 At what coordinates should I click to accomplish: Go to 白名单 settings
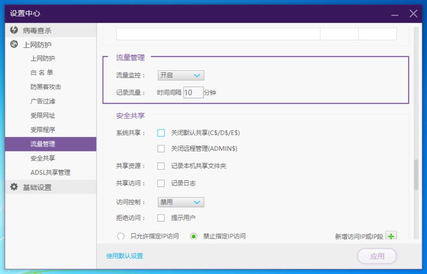coord(42,72)
